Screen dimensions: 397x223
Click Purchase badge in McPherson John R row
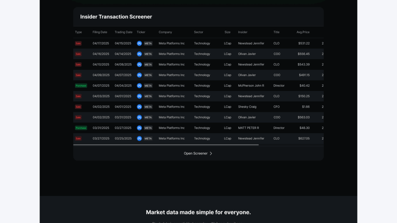click(x=81, y=86)
